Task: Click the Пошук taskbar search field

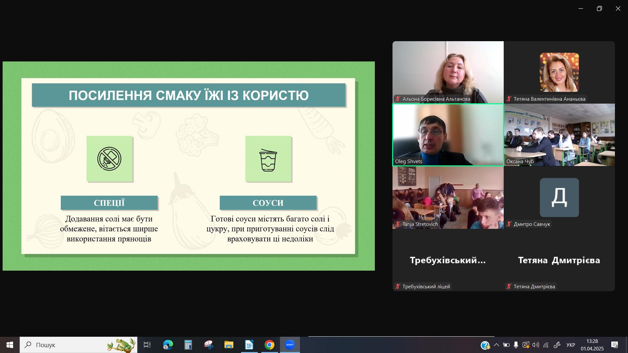Action: click(78, 345)
